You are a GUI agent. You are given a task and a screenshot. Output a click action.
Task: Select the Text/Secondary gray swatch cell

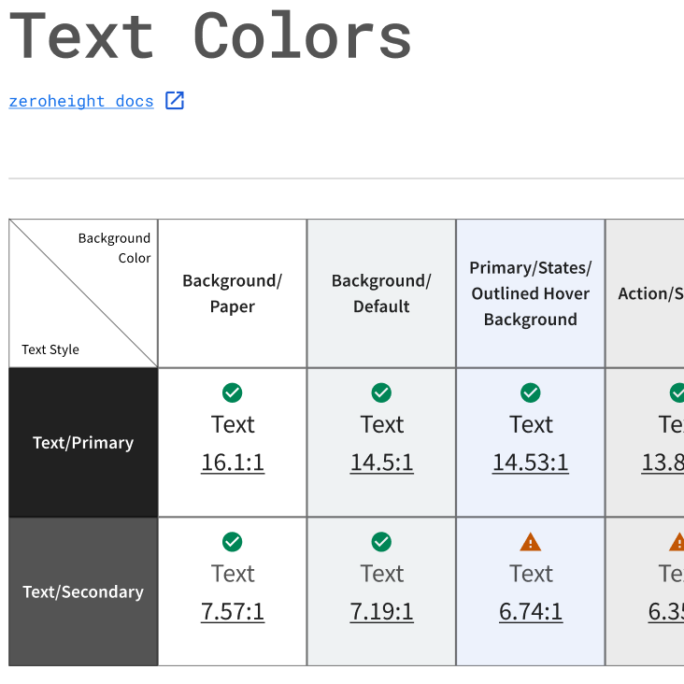83,591
